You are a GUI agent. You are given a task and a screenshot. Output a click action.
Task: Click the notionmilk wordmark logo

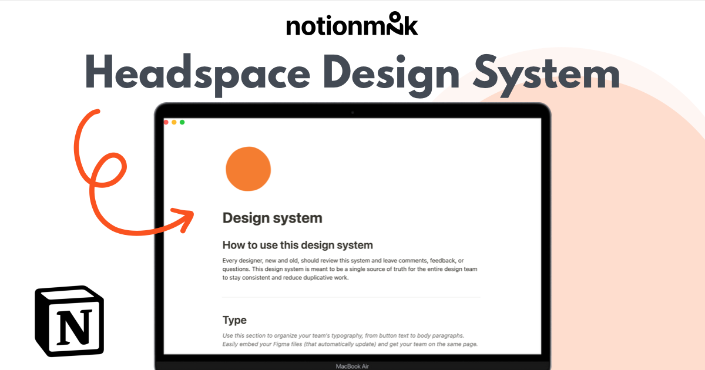coord(352,25)
